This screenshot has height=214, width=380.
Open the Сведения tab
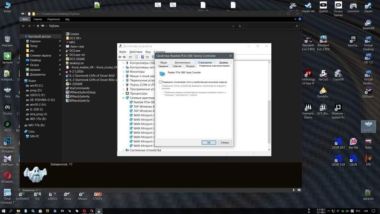click(x=163, y=66)
